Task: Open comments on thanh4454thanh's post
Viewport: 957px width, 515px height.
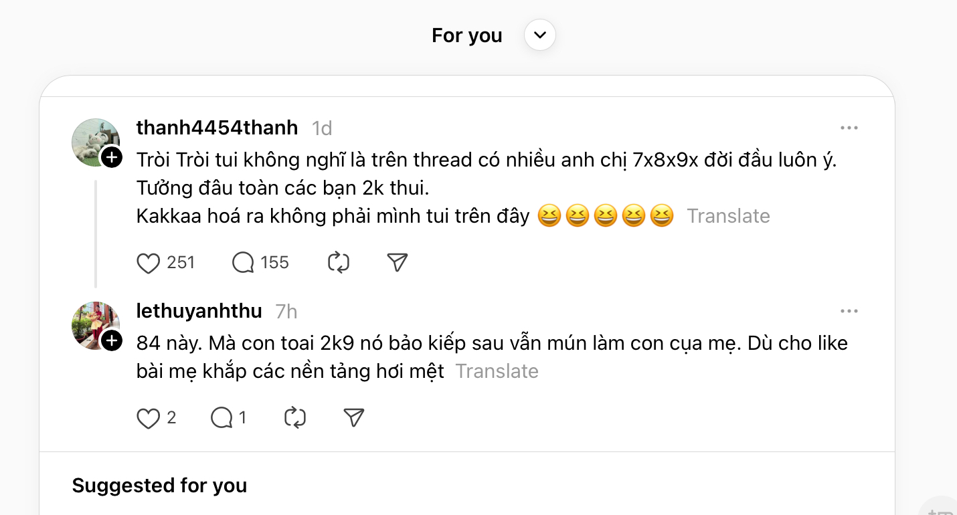Action: (243, 263)
